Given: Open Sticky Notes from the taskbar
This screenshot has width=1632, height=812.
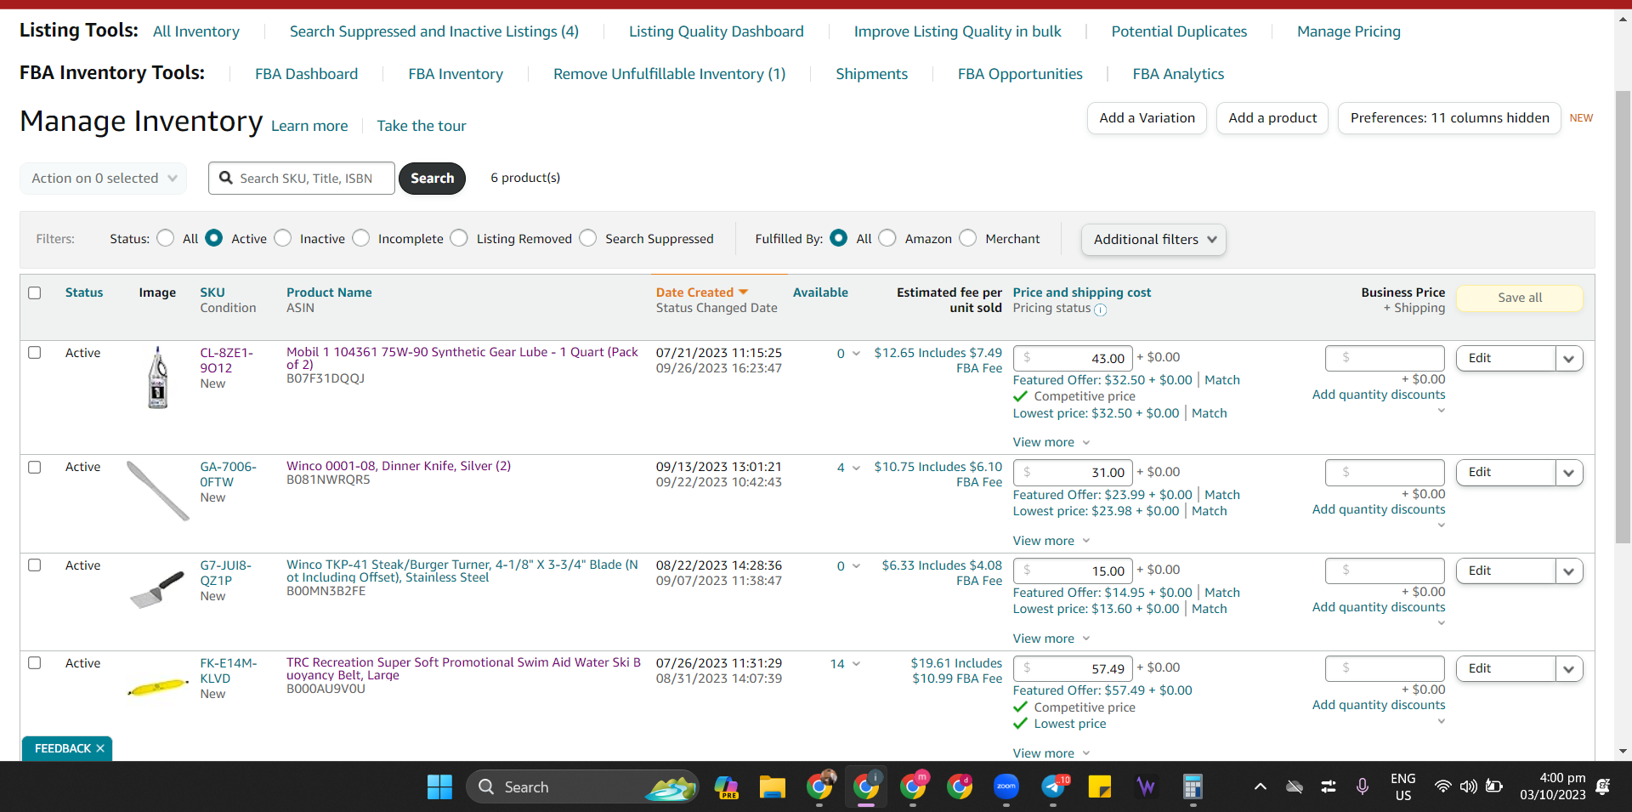Looking at the screenshot, I should pyautogui.click(x=1100, y=787).
